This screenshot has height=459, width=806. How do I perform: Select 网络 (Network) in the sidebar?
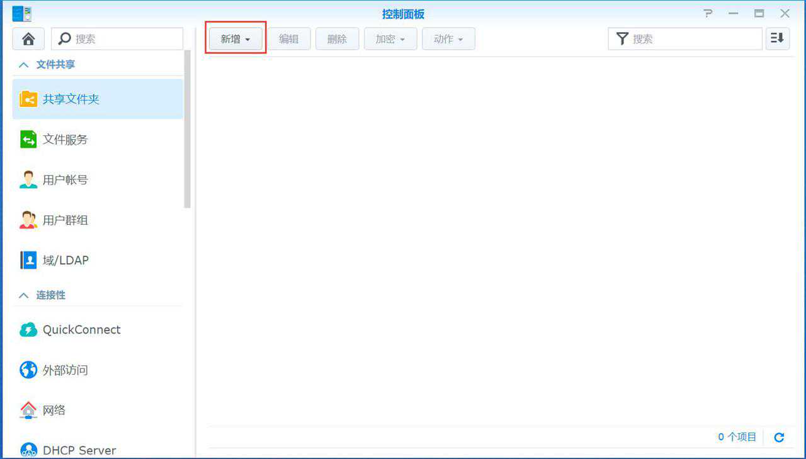pos(54,411)
